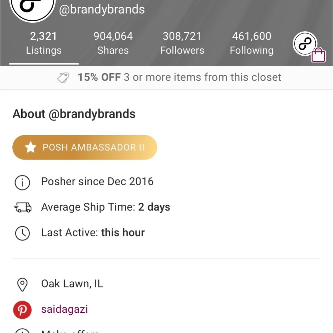Click the shipping truck icon
This screenshot has width=333, height=333.
tap(22, 207)
